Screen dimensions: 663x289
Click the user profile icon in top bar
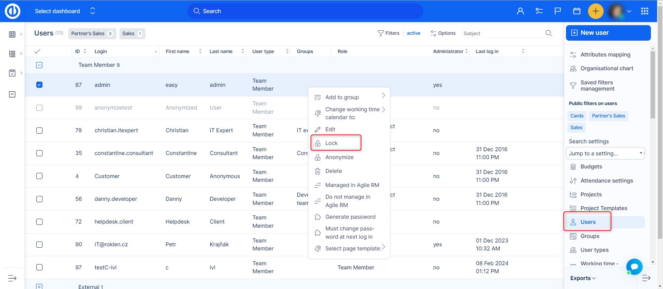(520, 11)
